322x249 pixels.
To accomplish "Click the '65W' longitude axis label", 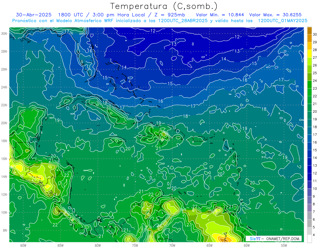I will [x=209, y=246].
